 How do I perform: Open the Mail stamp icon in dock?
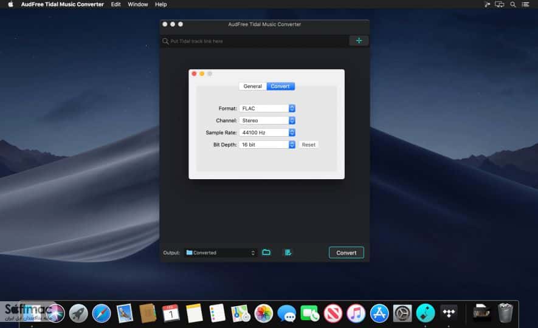click(x=125, y=313)
